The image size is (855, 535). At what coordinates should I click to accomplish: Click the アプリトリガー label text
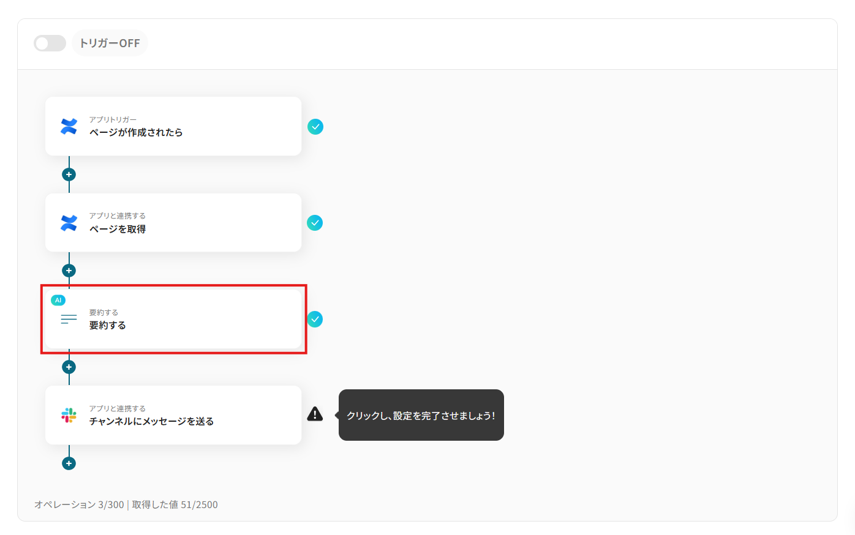(x=113, y=119)
